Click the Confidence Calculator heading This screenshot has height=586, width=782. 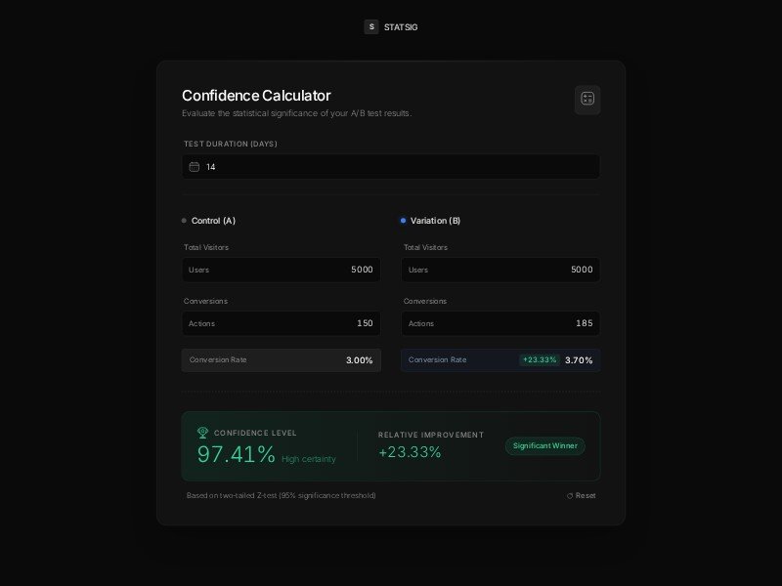256,96
